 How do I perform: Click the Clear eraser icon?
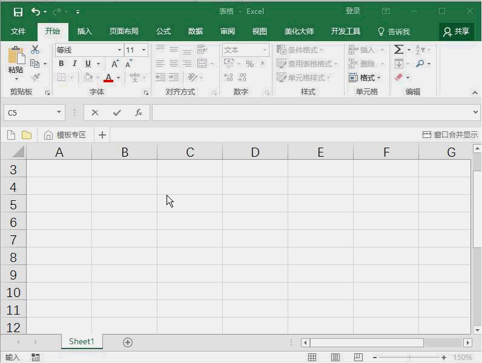click(398, 77)
